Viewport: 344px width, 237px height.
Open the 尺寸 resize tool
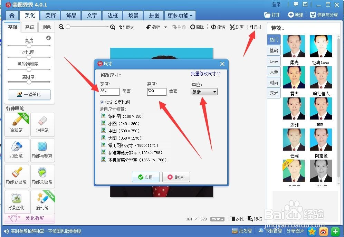(x=255, y=27)
